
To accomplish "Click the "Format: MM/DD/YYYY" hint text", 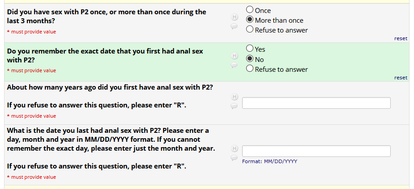I will [x=269, y=161].
